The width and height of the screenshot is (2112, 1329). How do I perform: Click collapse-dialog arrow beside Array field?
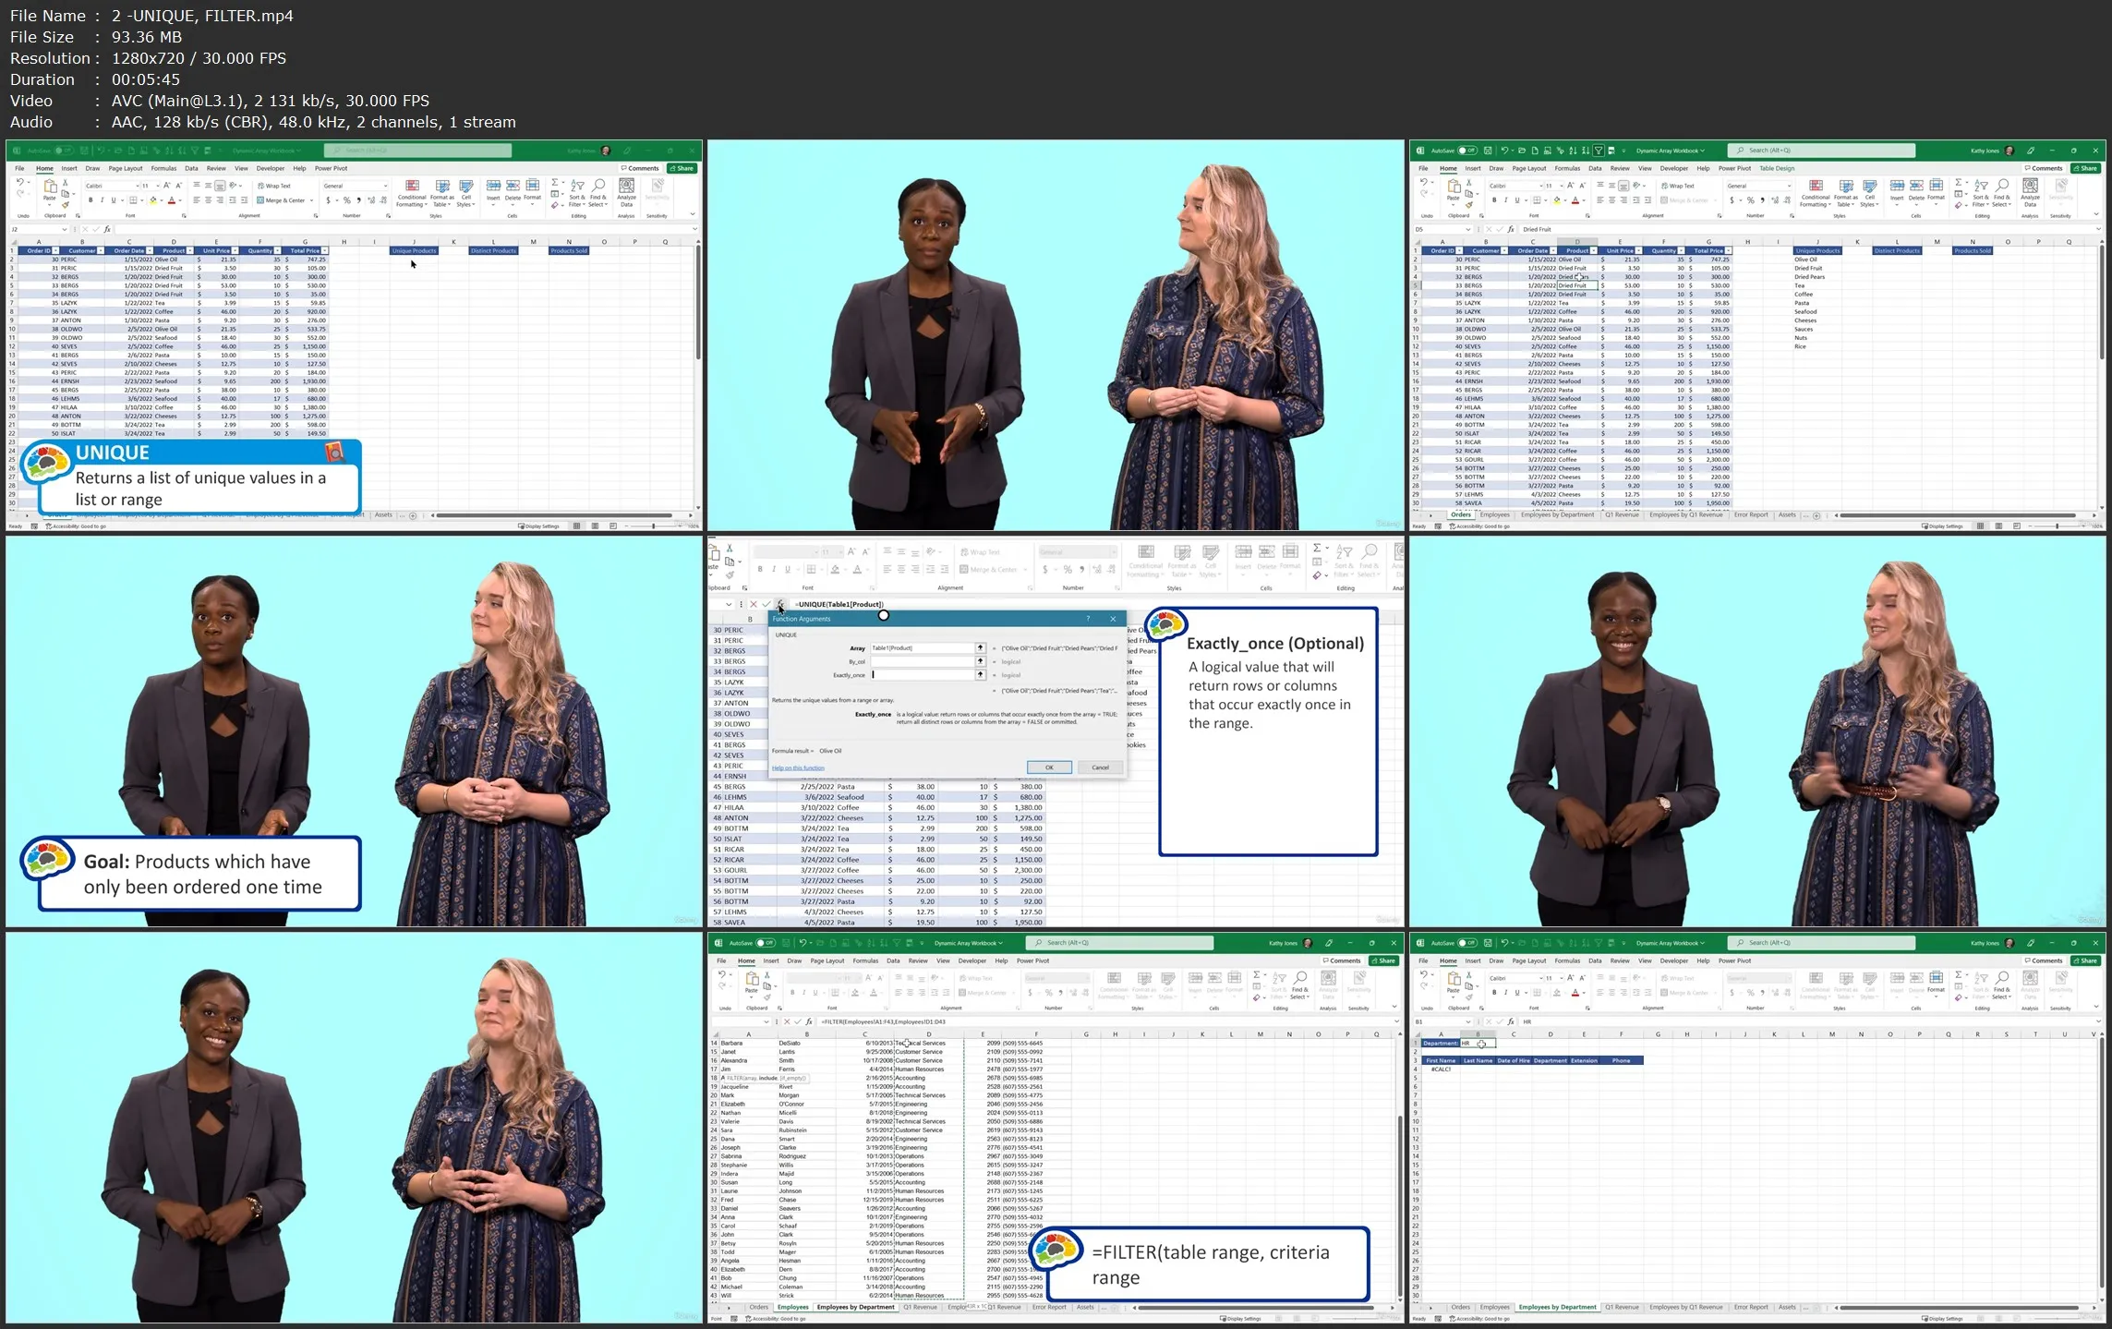980,648
